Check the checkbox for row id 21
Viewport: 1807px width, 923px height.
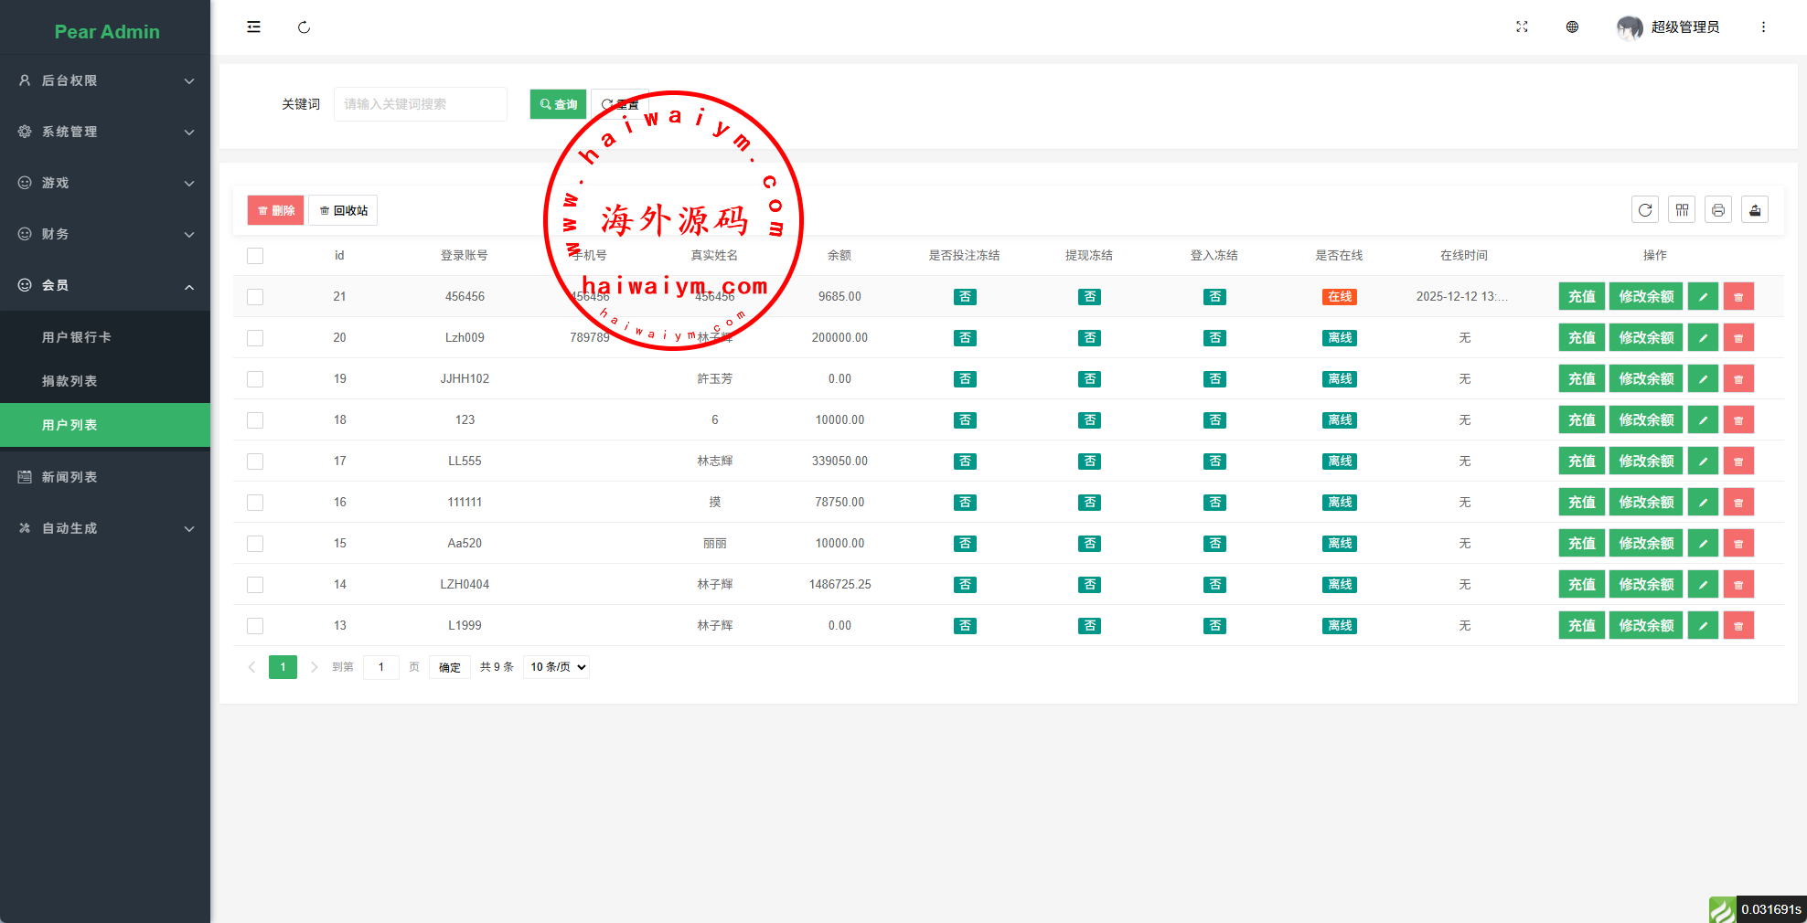(x=255, y=297)
